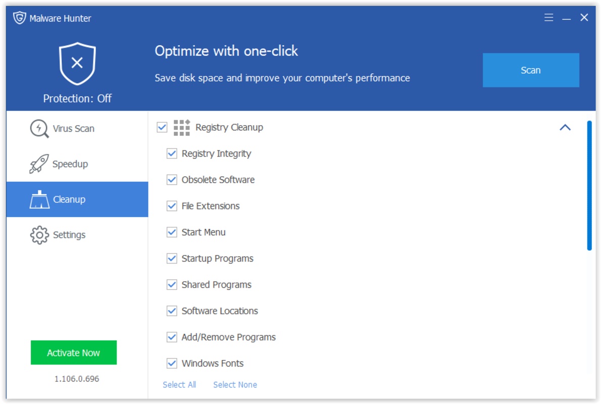Uncheck the Startup Programs checkbox

coord(172,259)
